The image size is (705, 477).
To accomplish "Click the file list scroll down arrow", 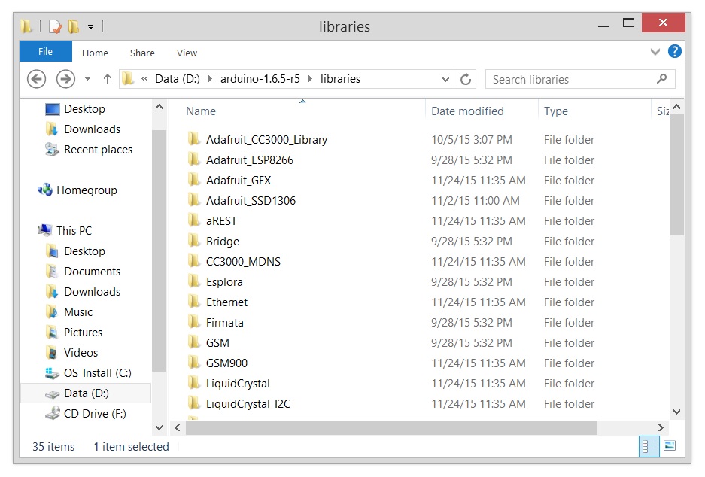I will tap(676, 412).
